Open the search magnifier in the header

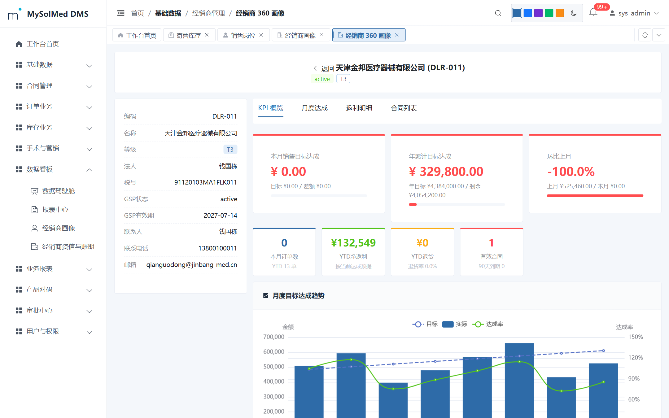(x=498, y=13)
